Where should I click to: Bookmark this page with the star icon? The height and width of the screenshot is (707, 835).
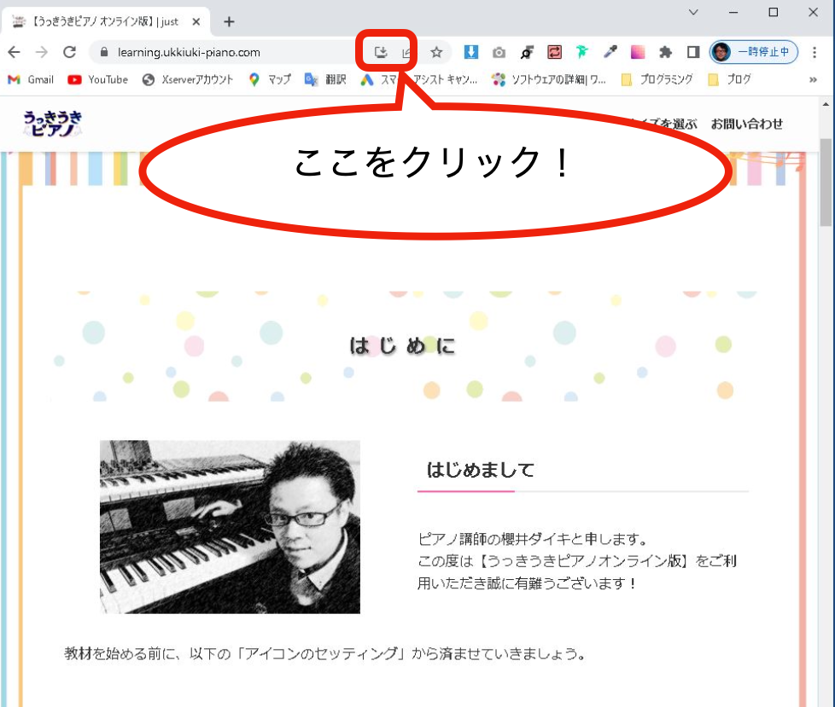[x=436, y=52]
